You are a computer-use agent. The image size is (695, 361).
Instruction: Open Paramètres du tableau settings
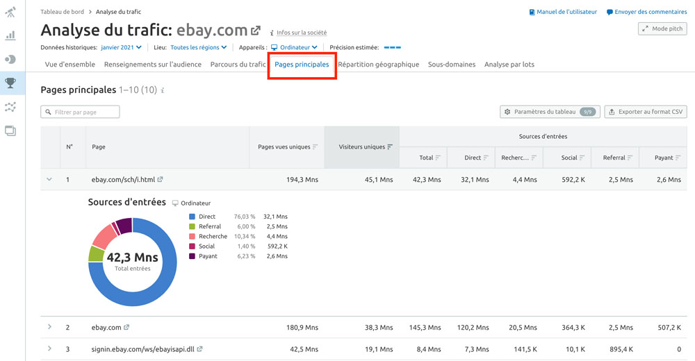tap(550, 112)
